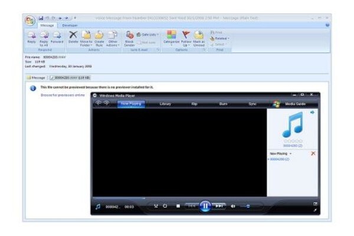Open the Library tab in Media Player
Image resolution: width=354 pixels, height=236 pixels.
click(165, 104)
